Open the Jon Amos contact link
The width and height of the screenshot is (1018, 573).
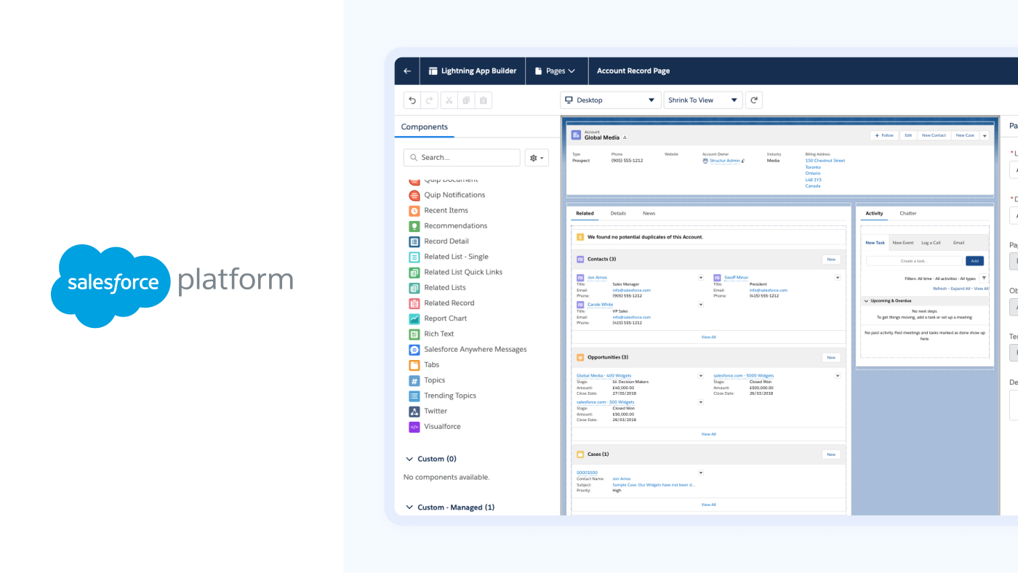coord(597,278)
